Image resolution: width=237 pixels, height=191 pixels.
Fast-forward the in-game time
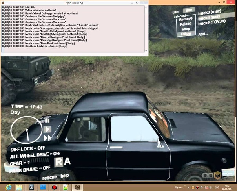click(47, 138)
